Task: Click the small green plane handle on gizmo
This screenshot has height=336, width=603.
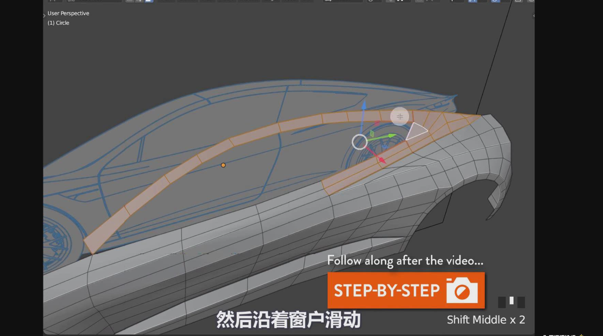Action: click(372, 134)
